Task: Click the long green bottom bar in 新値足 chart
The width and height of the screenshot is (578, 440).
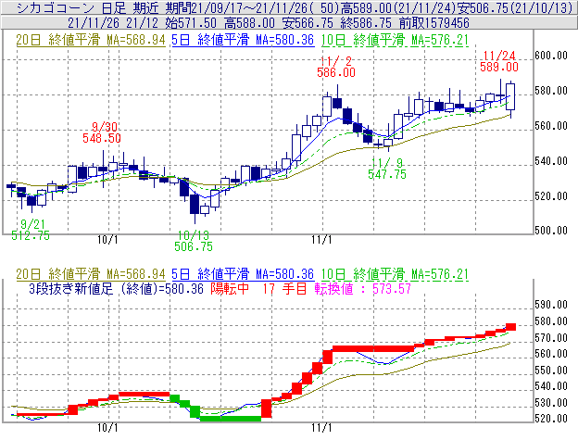Action: 231,419
